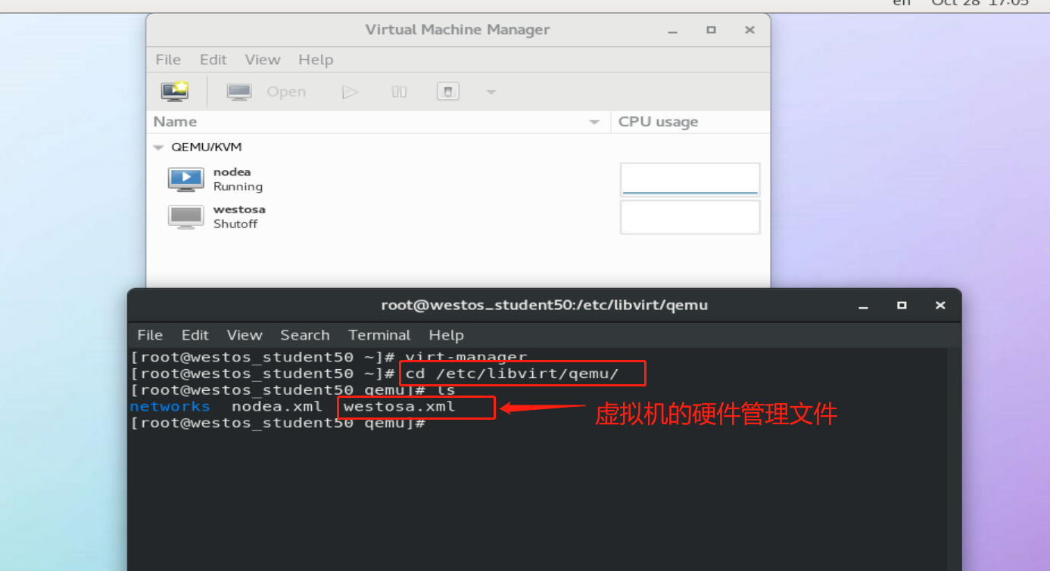Open the Terminal window Edit menu
This screenshot has height=571, width=1050.
[x=195, y=335]
